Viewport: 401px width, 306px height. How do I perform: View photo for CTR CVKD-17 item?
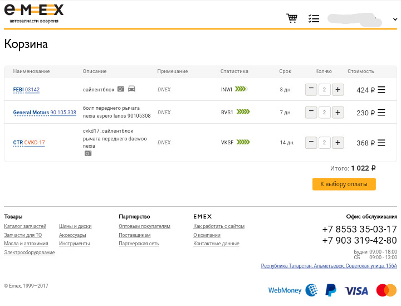point(88,153)
